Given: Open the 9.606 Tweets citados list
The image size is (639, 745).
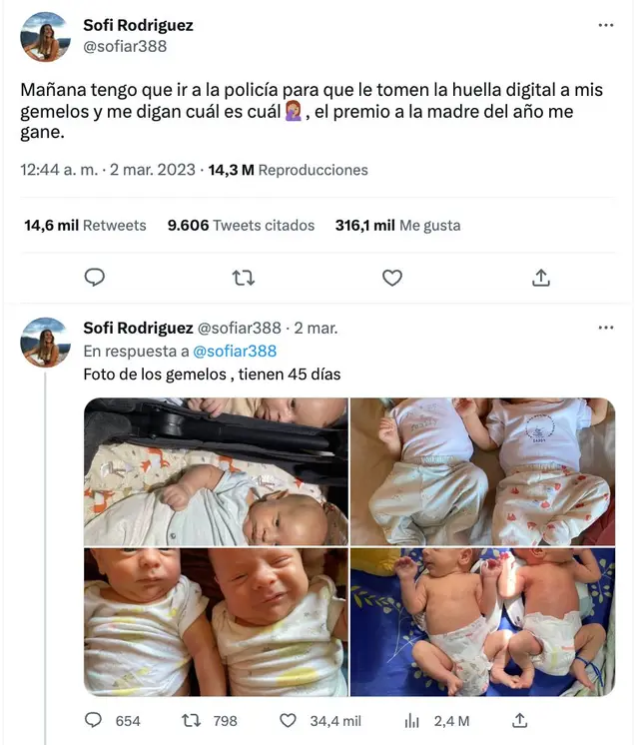Looking at the screenshot, I should coord(241,226).
